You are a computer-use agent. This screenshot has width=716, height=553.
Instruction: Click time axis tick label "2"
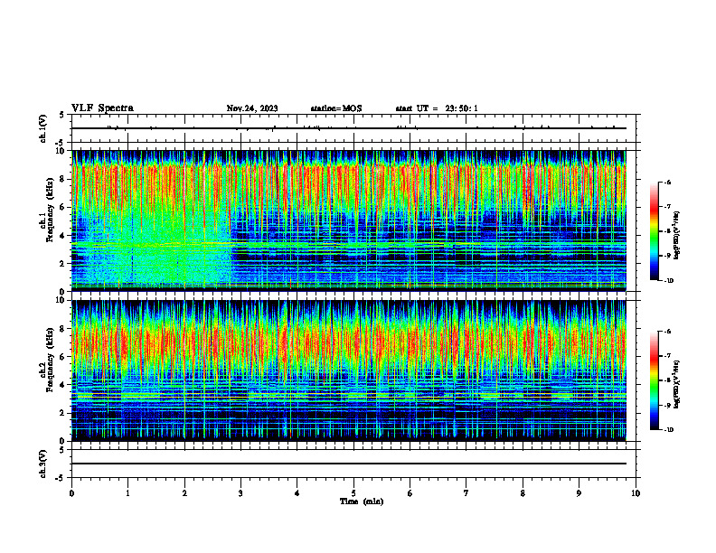click(184, 493)
